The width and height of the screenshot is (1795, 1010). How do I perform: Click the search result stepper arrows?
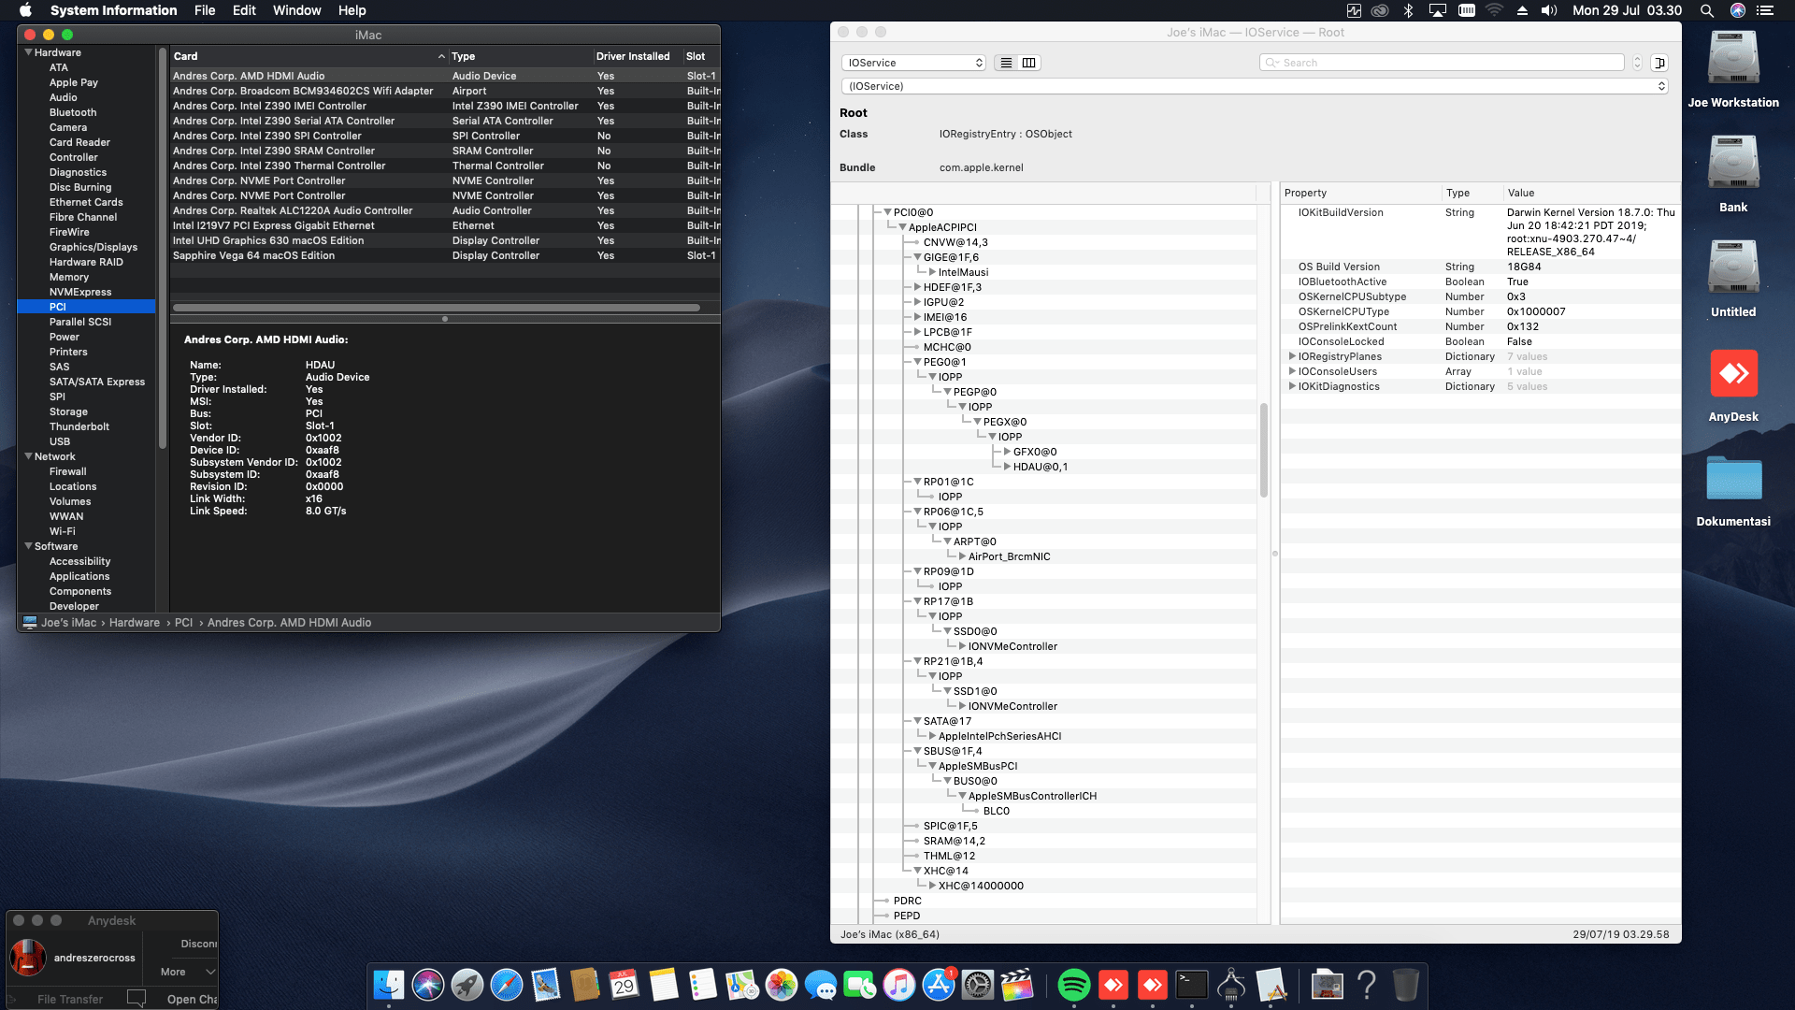(1637, 63)
